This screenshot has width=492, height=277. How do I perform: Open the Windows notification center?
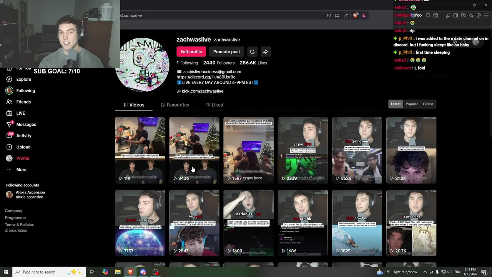point(484,272)
